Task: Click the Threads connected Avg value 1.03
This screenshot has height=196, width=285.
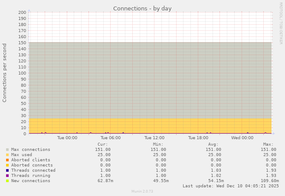Action: pyautogui.click(x=216, y=170)
